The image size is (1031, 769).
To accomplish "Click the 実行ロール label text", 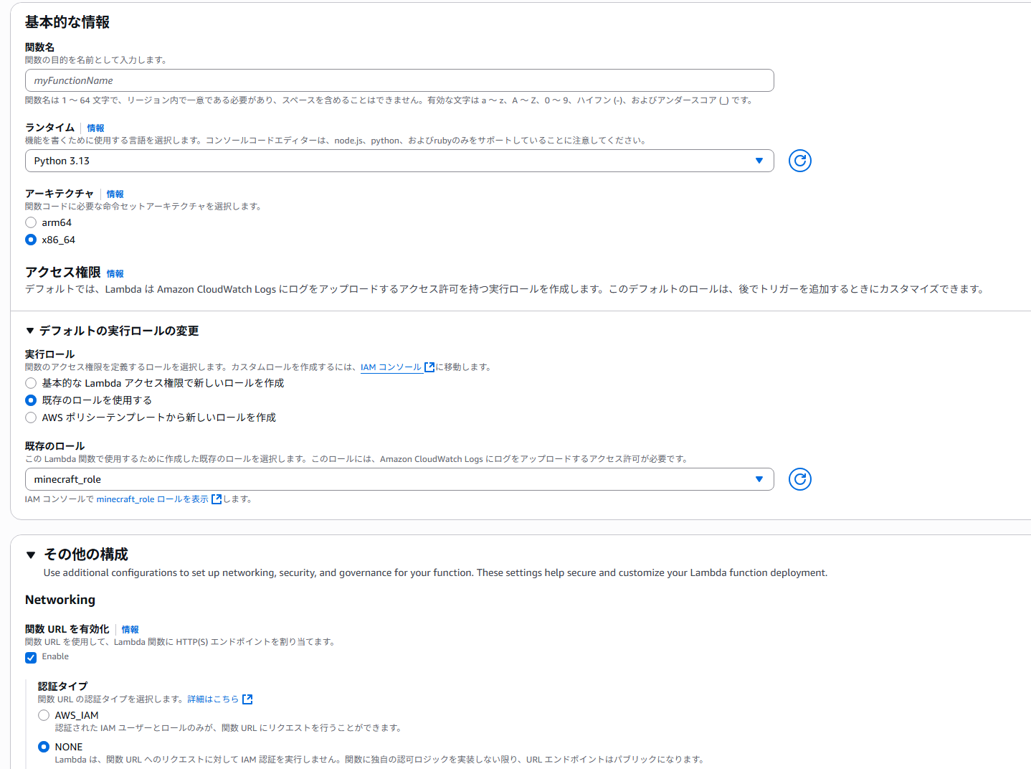I will [x=49, y=354].
